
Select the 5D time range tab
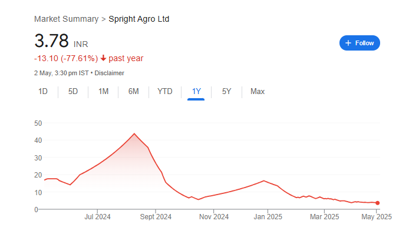click(73, 92)
